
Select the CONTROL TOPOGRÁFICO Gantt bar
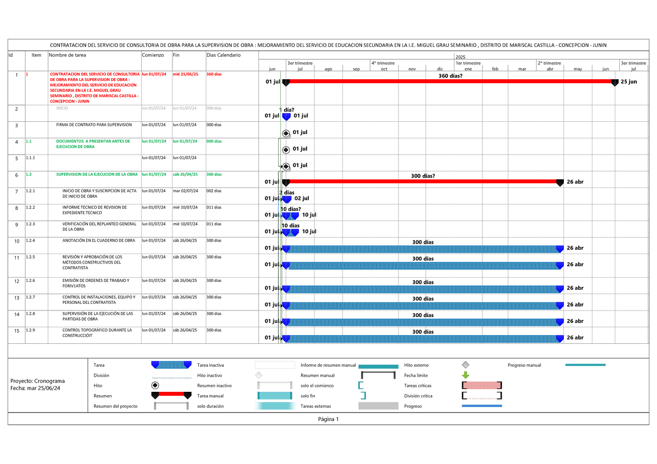click(x=423, y=339)
